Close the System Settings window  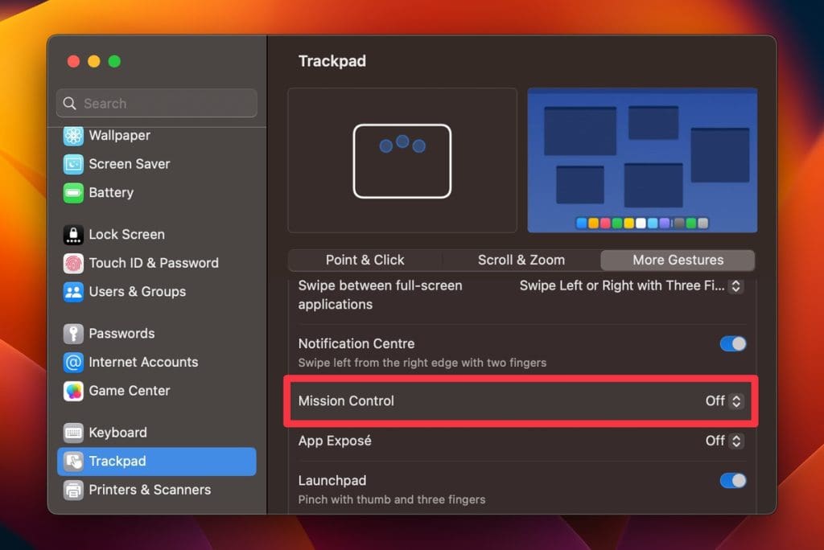73,61
